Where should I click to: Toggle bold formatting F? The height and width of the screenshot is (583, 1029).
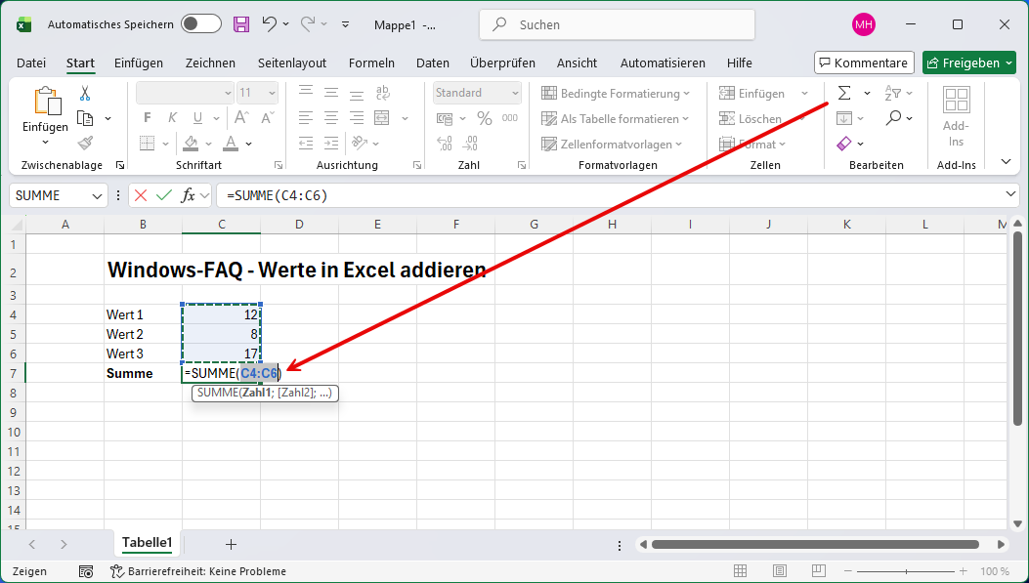tap(147, 118)
